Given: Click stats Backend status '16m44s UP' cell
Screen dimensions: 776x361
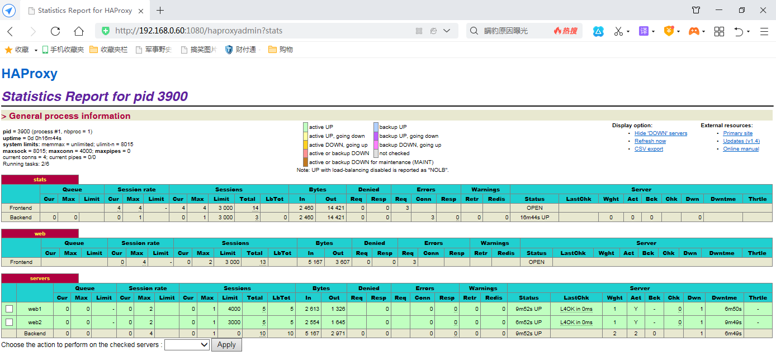Looking at the screenshot, I should point(534,217).
